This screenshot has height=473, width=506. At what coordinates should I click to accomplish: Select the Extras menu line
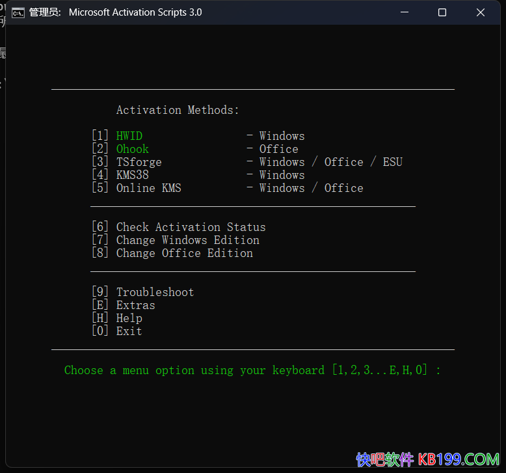click(135, 305)
